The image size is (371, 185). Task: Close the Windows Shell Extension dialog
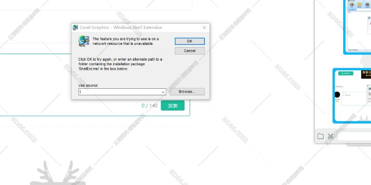tap(204, 28)
